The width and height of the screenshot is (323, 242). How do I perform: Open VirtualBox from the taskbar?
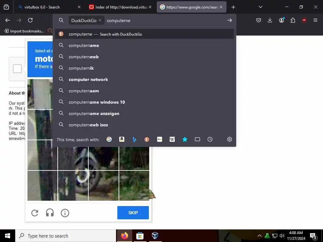pyautogui.click(x=155, y=236)
